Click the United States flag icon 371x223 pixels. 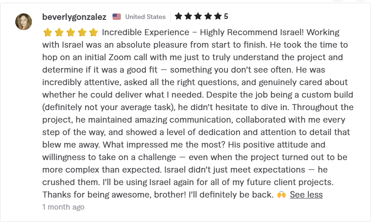[117, 17]
